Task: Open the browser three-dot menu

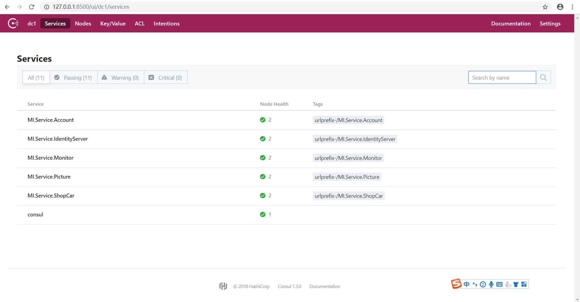Action: 572,7
